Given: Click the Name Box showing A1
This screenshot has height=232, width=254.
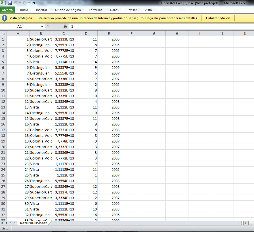Looking at the screenshot, I should tap(20, 27).
